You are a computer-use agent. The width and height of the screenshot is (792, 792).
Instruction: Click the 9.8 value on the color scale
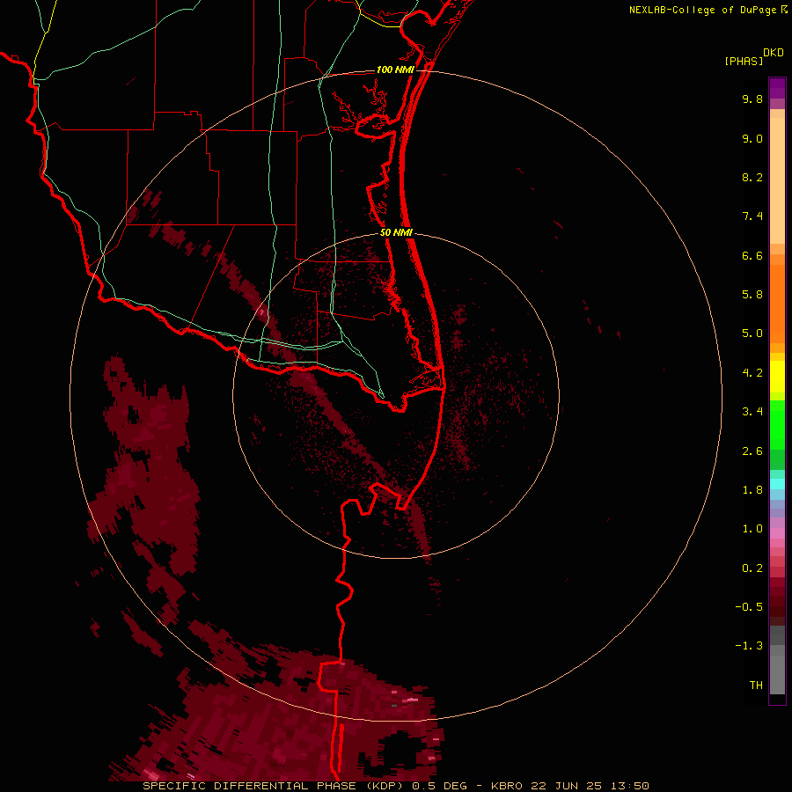pyautogui.click(x=752, y=99)
